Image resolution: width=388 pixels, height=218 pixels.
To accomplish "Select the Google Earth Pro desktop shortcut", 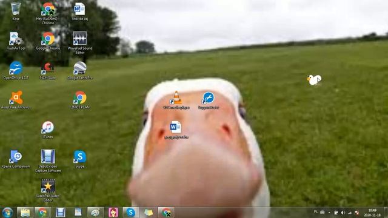I will click(79, 70).
